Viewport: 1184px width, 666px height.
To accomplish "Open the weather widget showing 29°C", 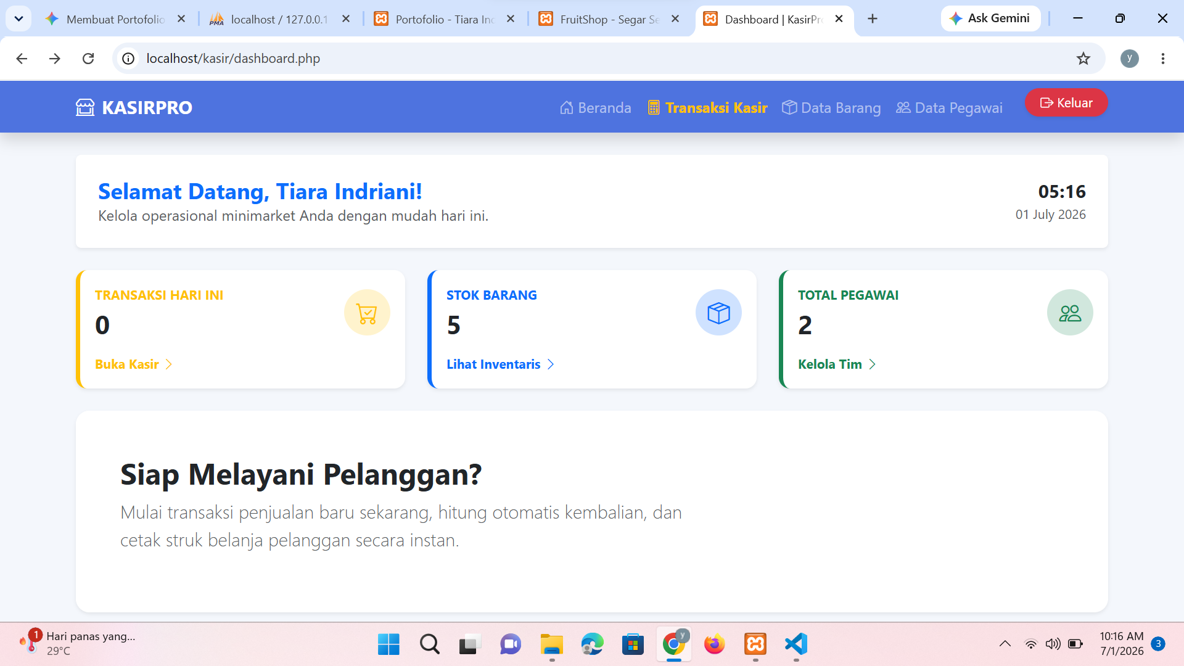I will (77, 644).
